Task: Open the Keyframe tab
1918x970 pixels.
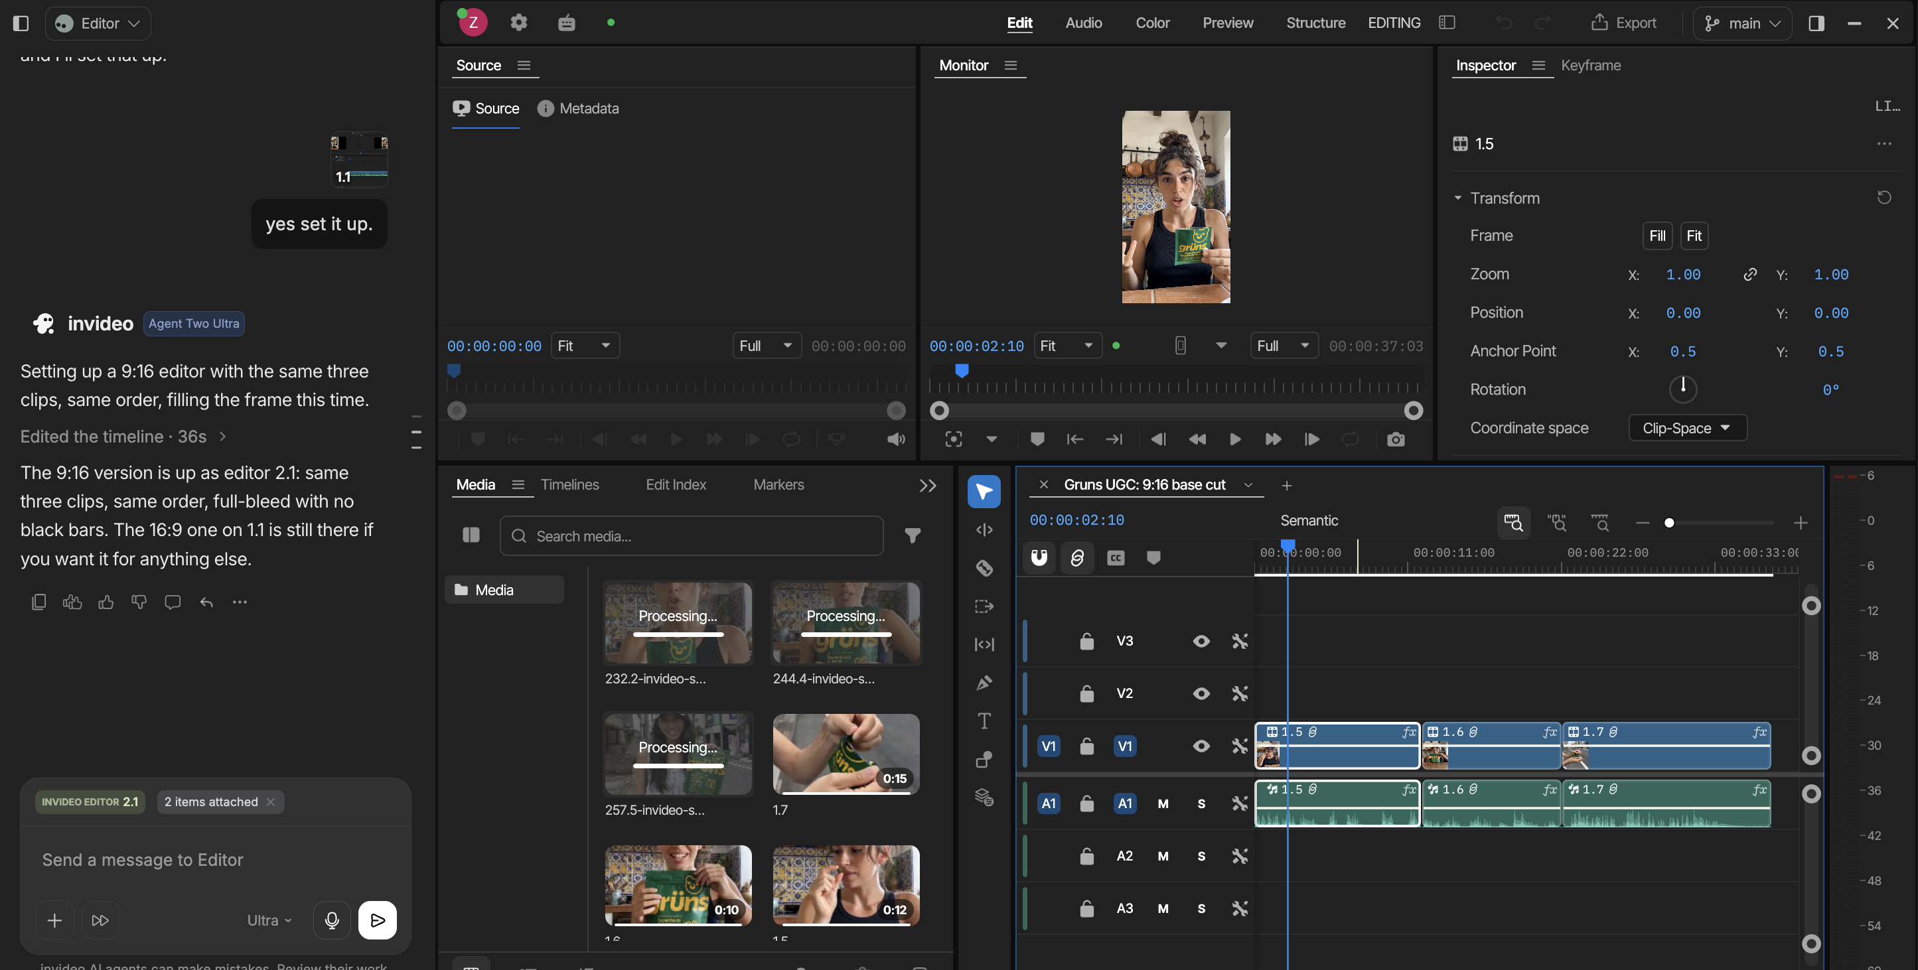Action: (1590, 66)
